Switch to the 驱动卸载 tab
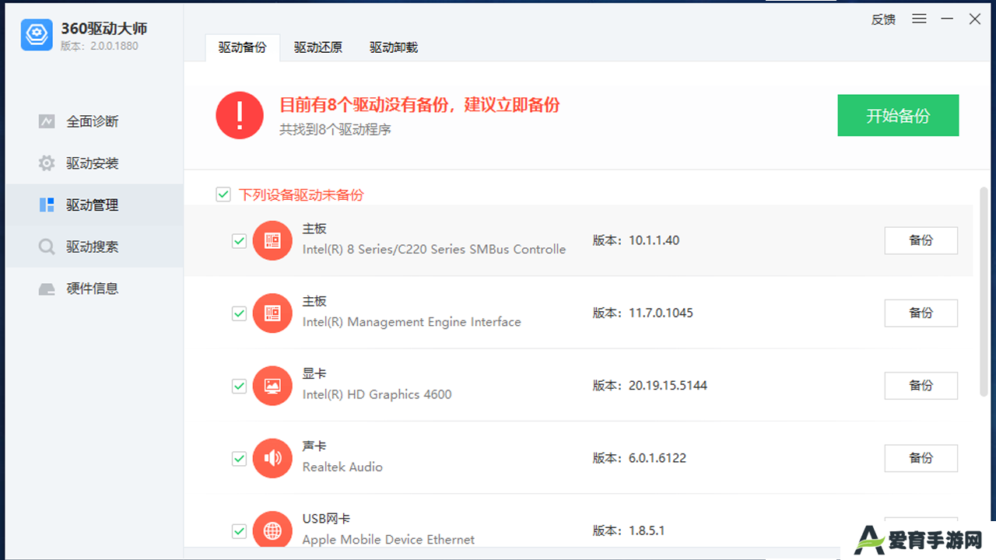Image resolution: width=996 pixels, height=560 pixels. click(394, 47)
